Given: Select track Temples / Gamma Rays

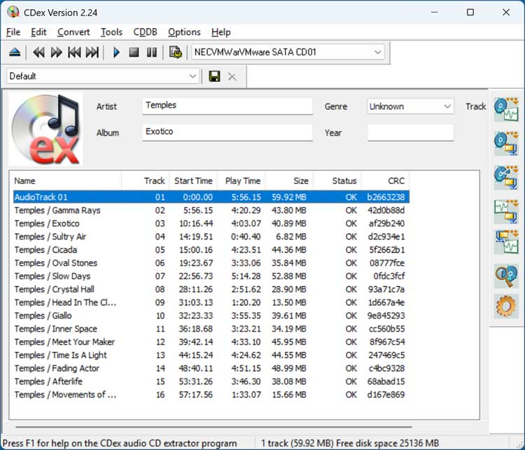Looking at the screenshot, I should click(211, 210).
